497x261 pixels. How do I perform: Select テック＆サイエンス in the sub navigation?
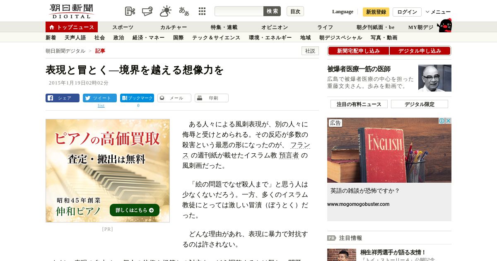216,38
